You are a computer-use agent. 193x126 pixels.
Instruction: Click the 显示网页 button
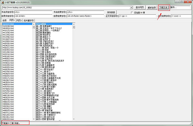[140, 7]
